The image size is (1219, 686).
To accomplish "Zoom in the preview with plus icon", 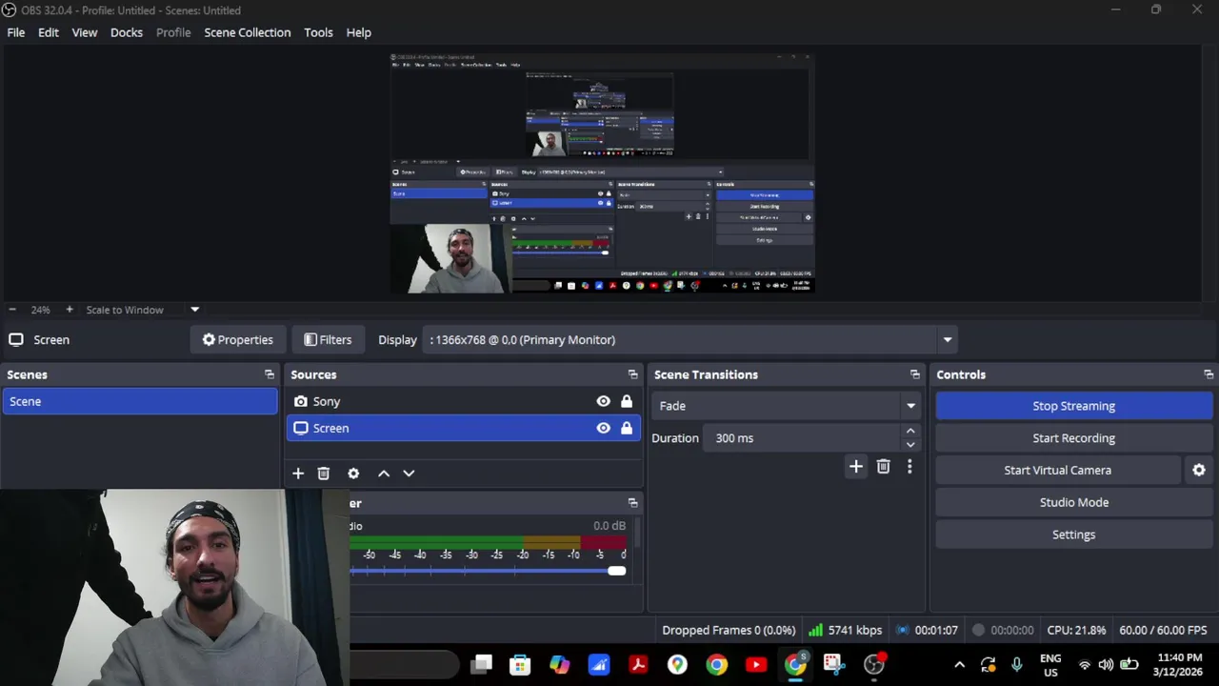I will [x=70, y=310].
